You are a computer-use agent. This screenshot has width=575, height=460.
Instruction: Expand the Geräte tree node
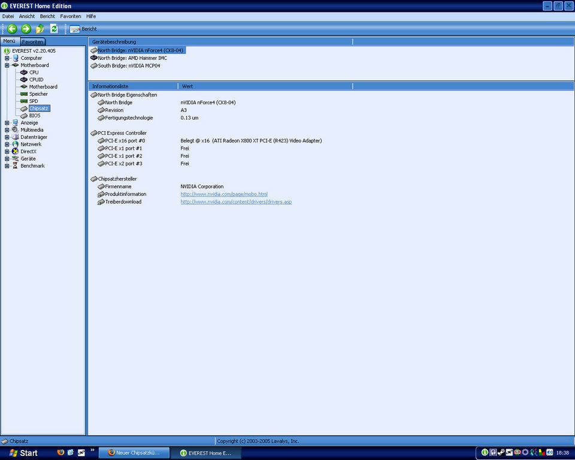pos(7,159)
